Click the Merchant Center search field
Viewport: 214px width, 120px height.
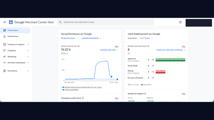point(106,22)
